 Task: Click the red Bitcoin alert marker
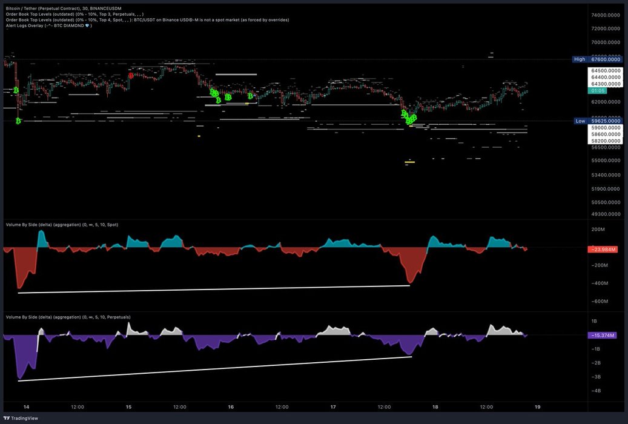click(130, 75)
